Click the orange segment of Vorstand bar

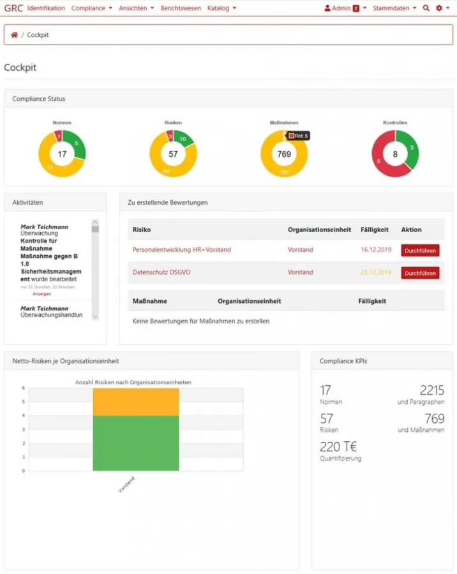click(136, 402)
